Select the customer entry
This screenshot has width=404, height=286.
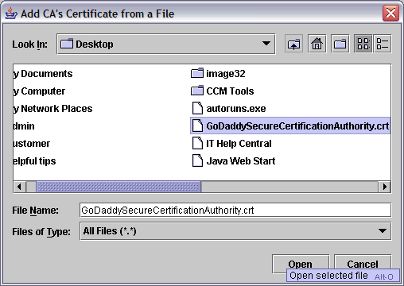[x=32, y=143]
